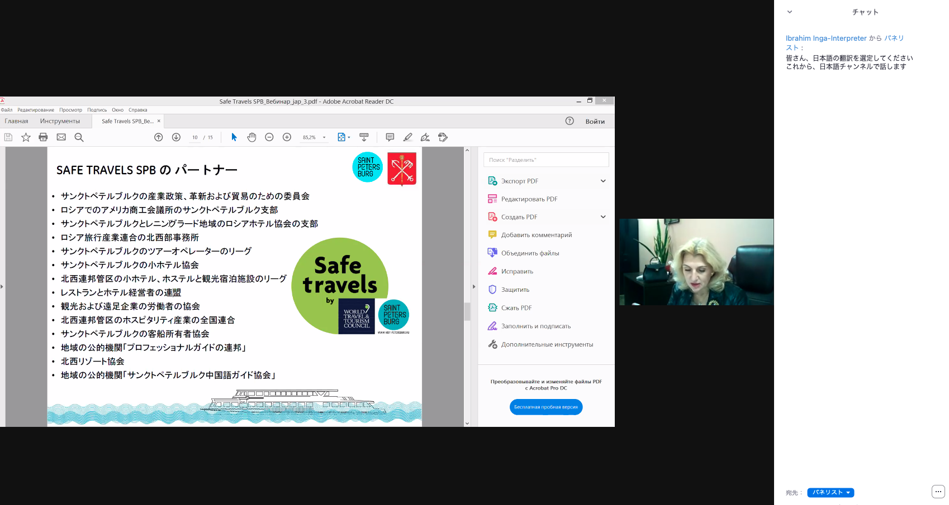Image resolution: width=949 pixels, height=505 pixels.
Task: Open the help question mark icon
Action: (570, 121)
